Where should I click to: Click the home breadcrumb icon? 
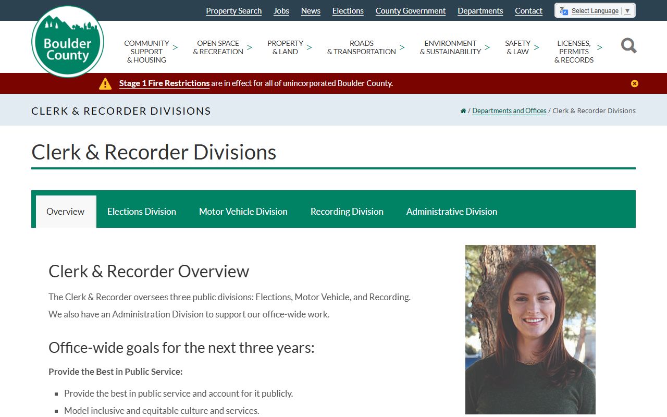(463, 111)
